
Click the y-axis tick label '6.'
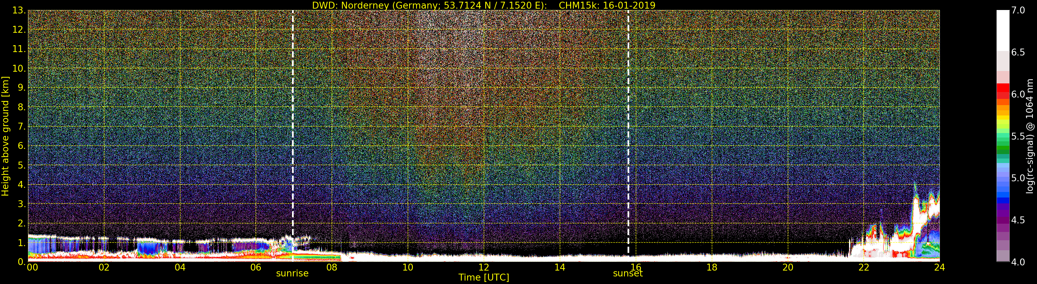click(x=21, y=146)
